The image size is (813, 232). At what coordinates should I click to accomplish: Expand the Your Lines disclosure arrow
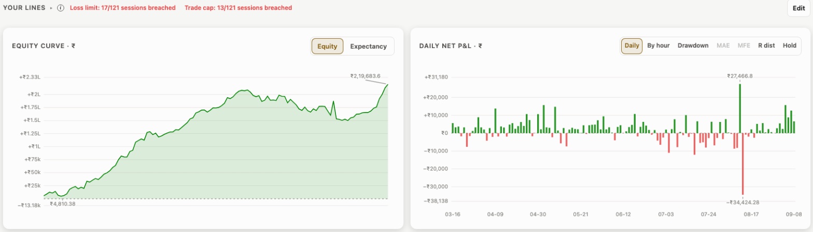pos(51,8)
